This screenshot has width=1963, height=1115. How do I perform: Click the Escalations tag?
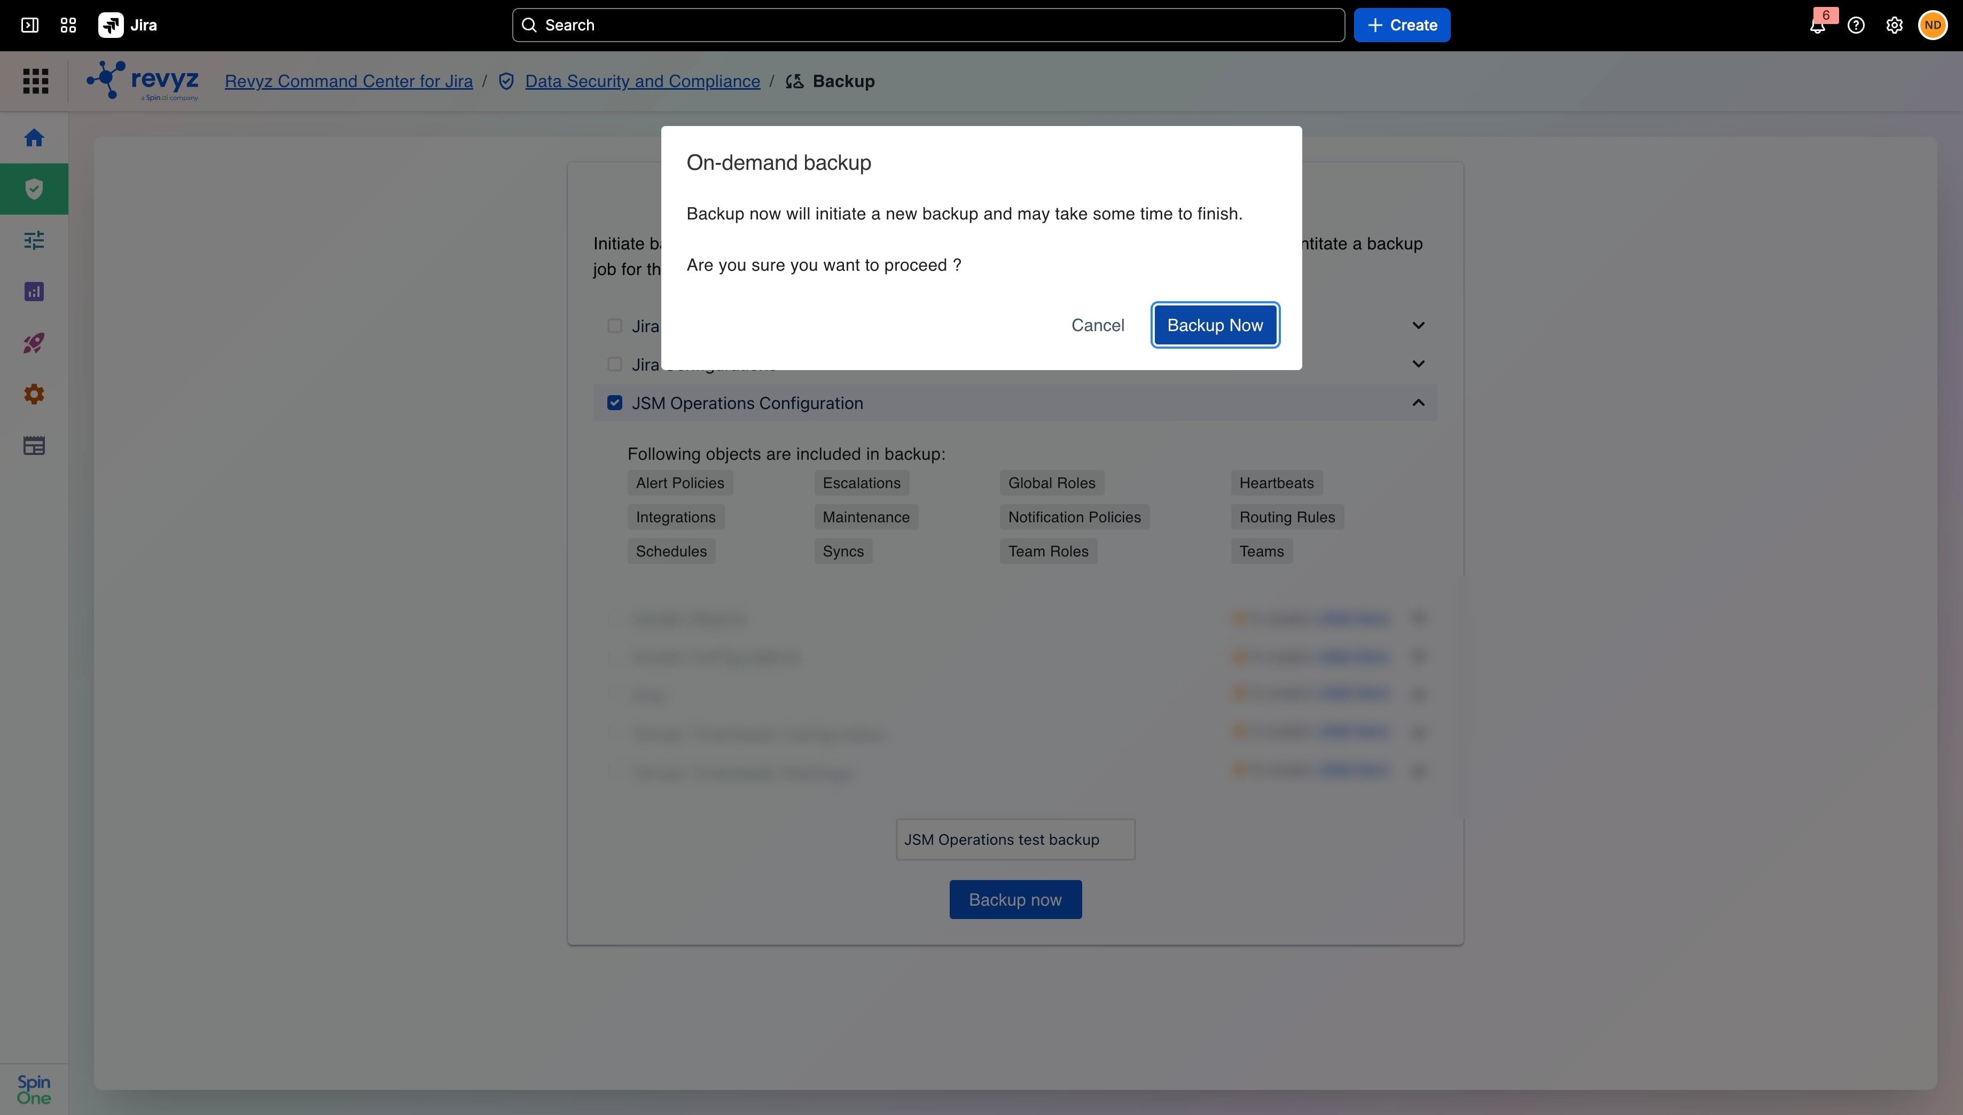(x=862, y=483)
